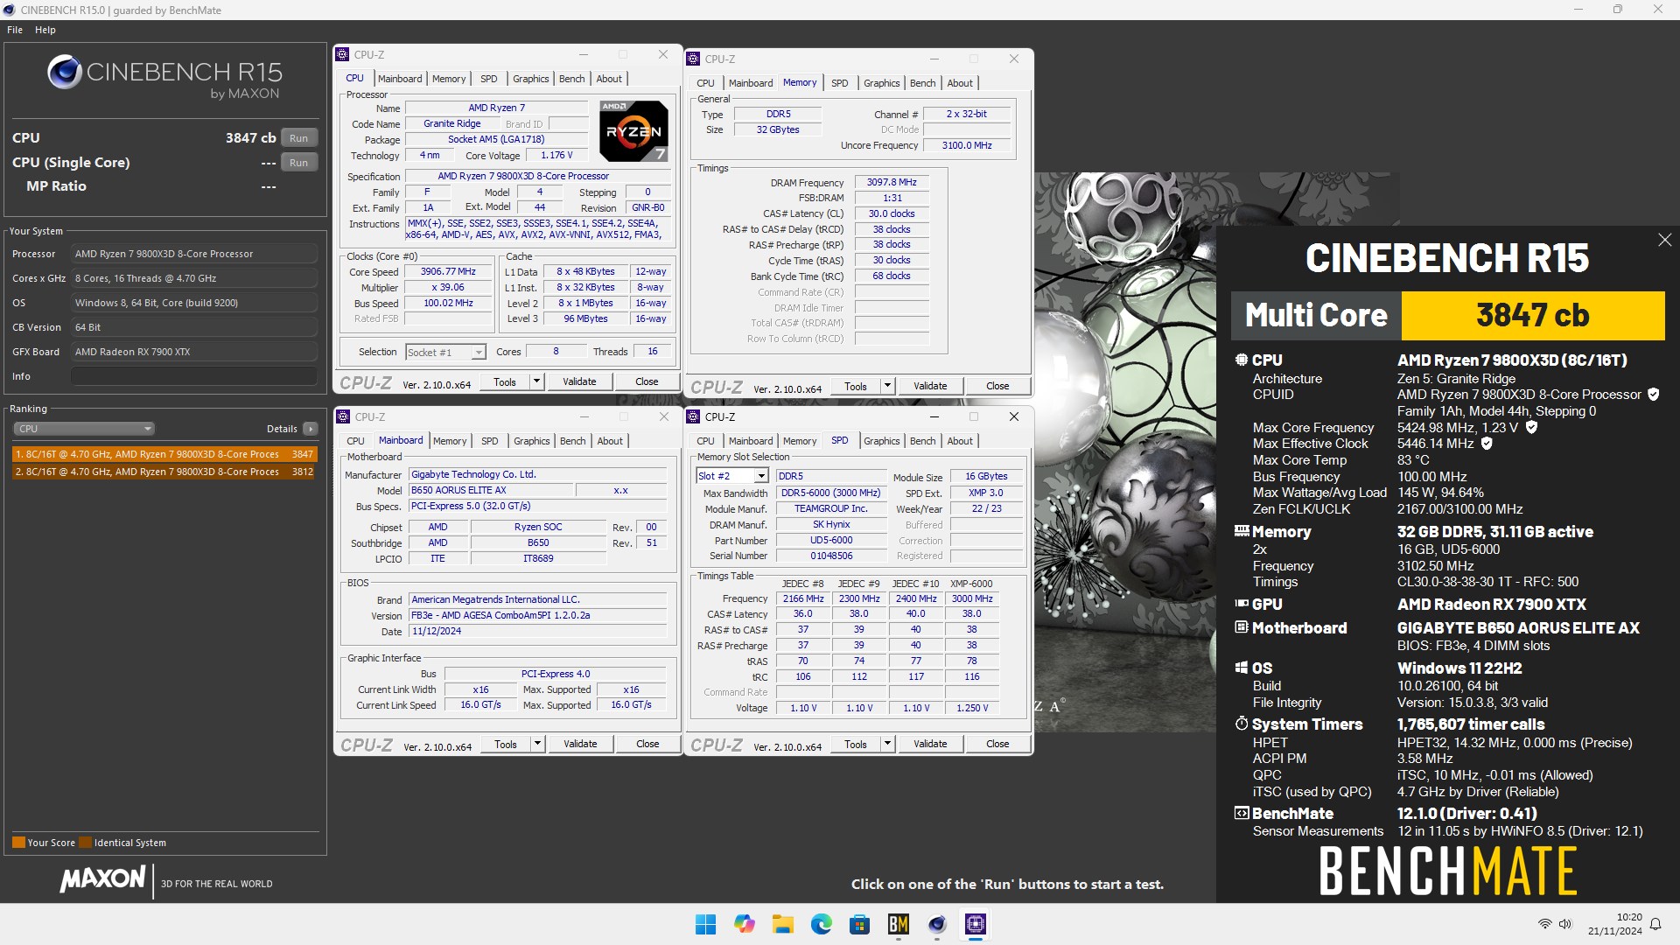Click the BIOS Version FB3e AGESA field
The width and height of the screenshot is (1680, 945).
(x=538, y=615)
